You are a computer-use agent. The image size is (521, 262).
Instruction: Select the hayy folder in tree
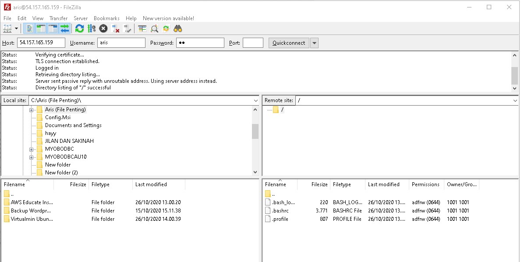pyautogui.click(x=50, y=133)
